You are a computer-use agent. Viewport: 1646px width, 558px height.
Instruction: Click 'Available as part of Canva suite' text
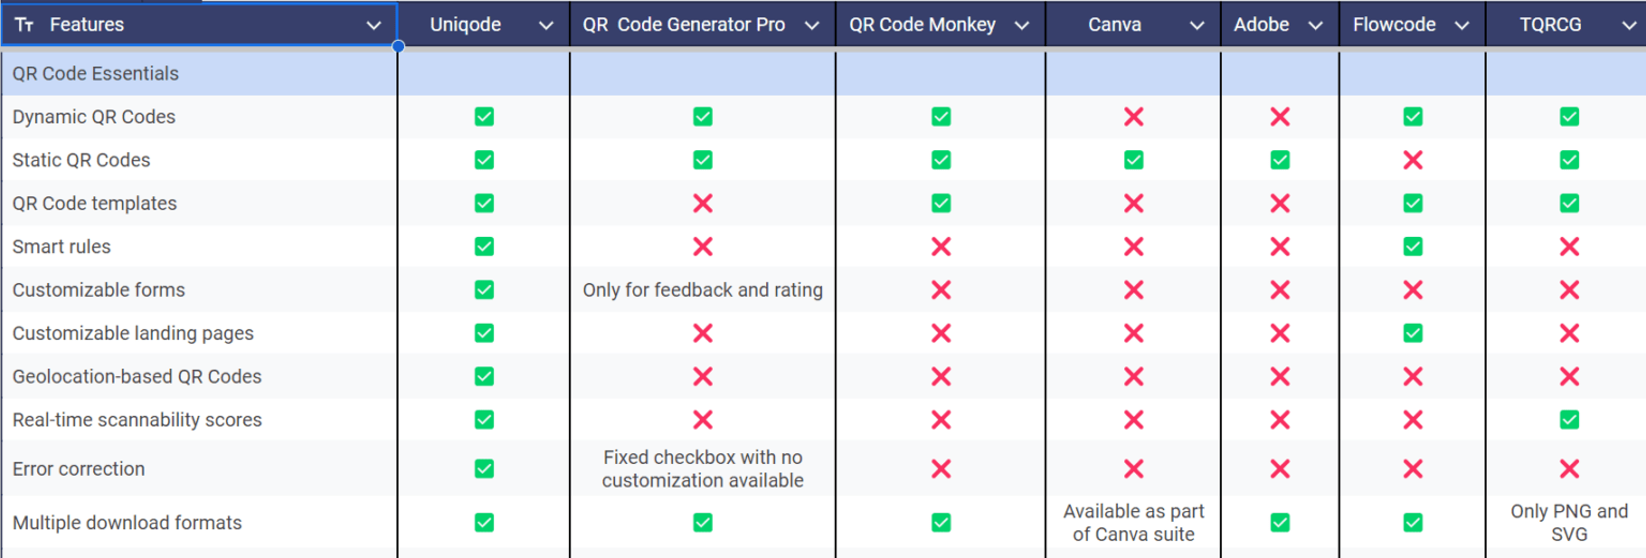pyautogui.click(x=1133, y=522)
